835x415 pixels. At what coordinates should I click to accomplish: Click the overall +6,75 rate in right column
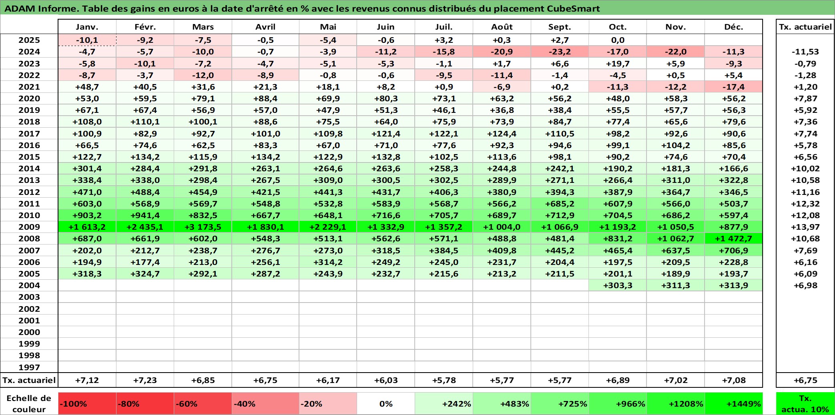tap(805, 380)
